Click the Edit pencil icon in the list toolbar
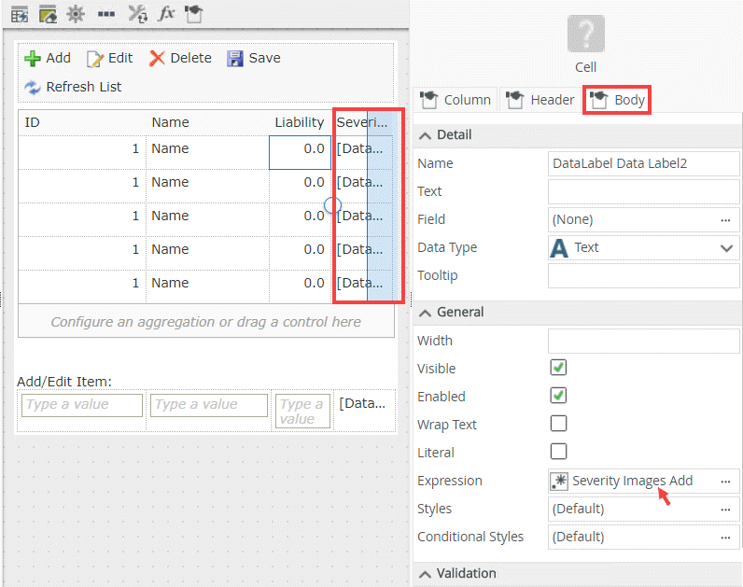The height and width of the screenshot is (587, 743). click(95, 58)
